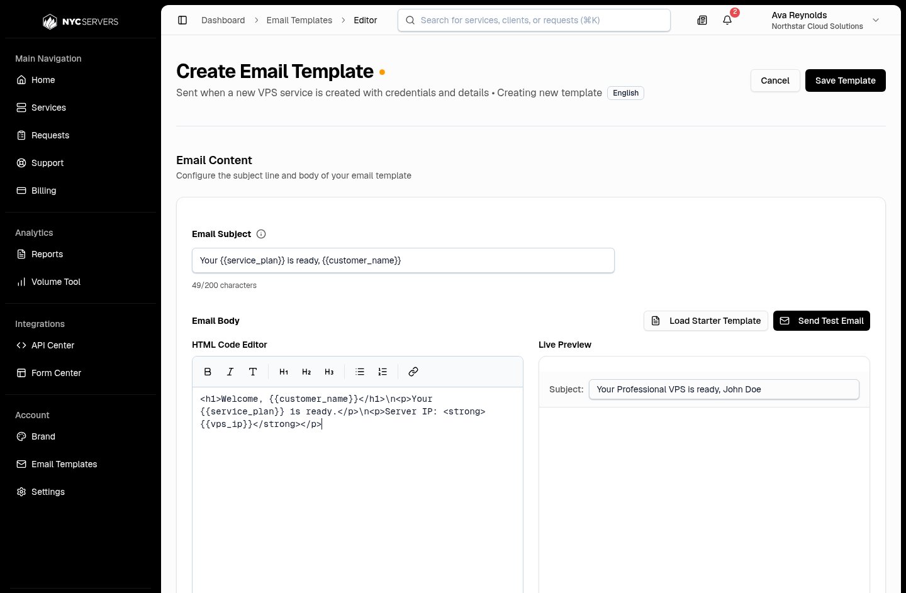Insert a numbered list

[383, 372]
